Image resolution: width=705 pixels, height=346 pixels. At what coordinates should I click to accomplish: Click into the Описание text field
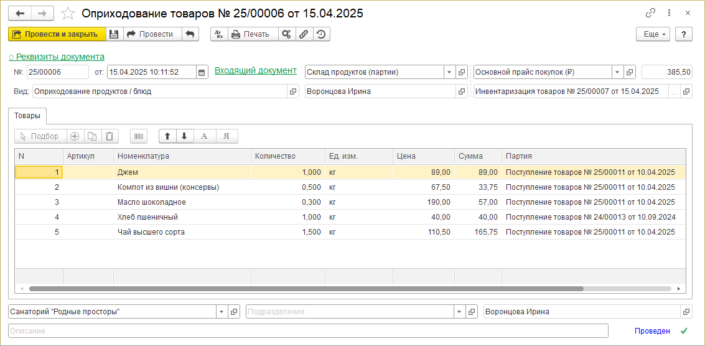tap(308, 331)
